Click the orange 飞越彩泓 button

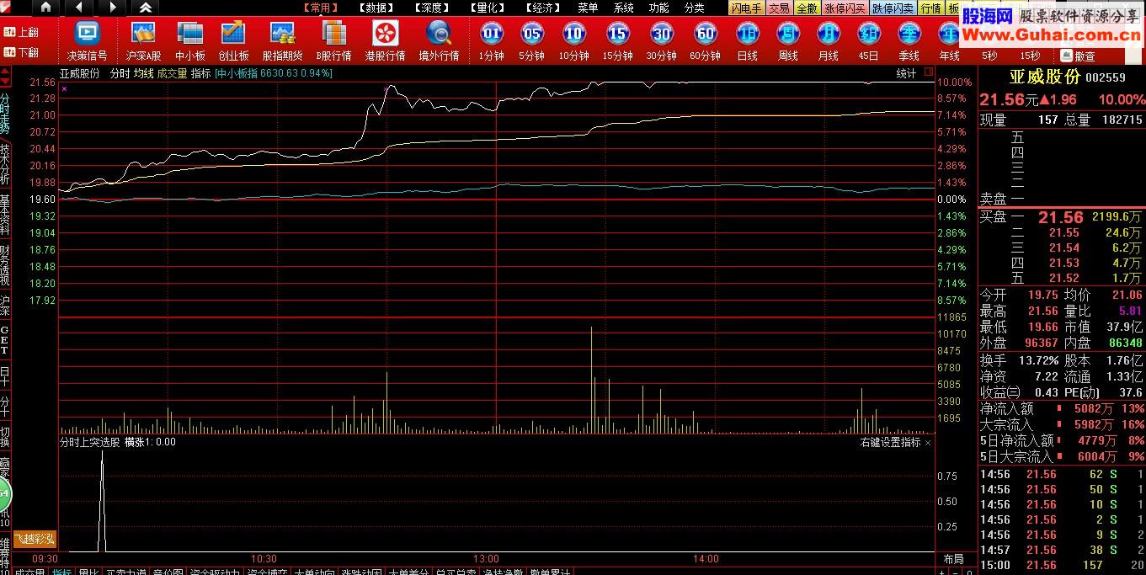(x=35, y=539)
